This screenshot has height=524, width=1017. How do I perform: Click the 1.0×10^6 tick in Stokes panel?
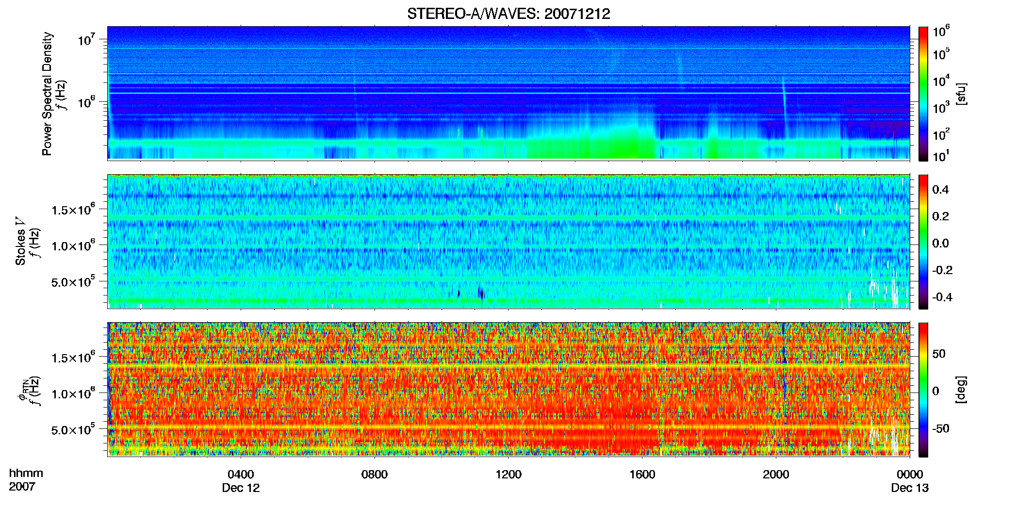74,246
